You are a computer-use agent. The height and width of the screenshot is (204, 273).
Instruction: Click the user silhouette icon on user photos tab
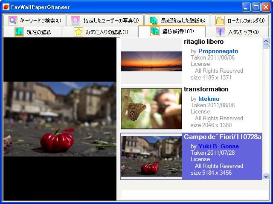76,21
